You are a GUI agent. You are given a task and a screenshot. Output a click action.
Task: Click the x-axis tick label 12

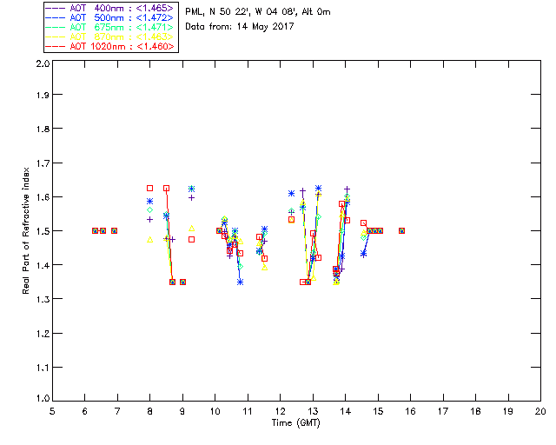(280, 411)
